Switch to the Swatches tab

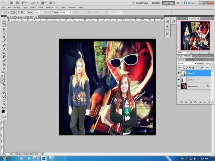pyautogui.click(x=182, y=19)
